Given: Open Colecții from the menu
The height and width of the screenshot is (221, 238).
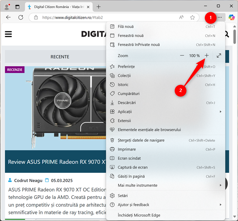Looking at the screenshot, I should click(165, 75).
